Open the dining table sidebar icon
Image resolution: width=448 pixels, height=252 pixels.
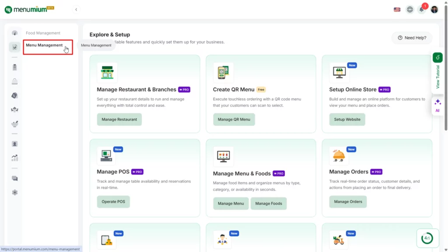(x=14, y=110)
